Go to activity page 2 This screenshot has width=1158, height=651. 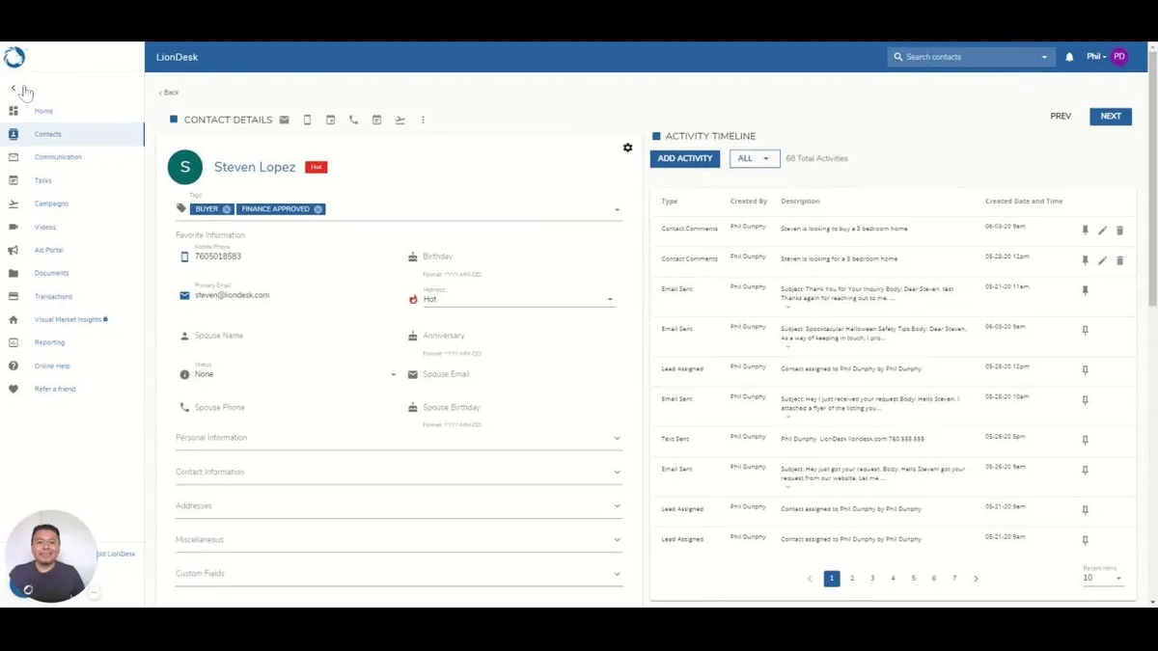(x=852, y=579)
